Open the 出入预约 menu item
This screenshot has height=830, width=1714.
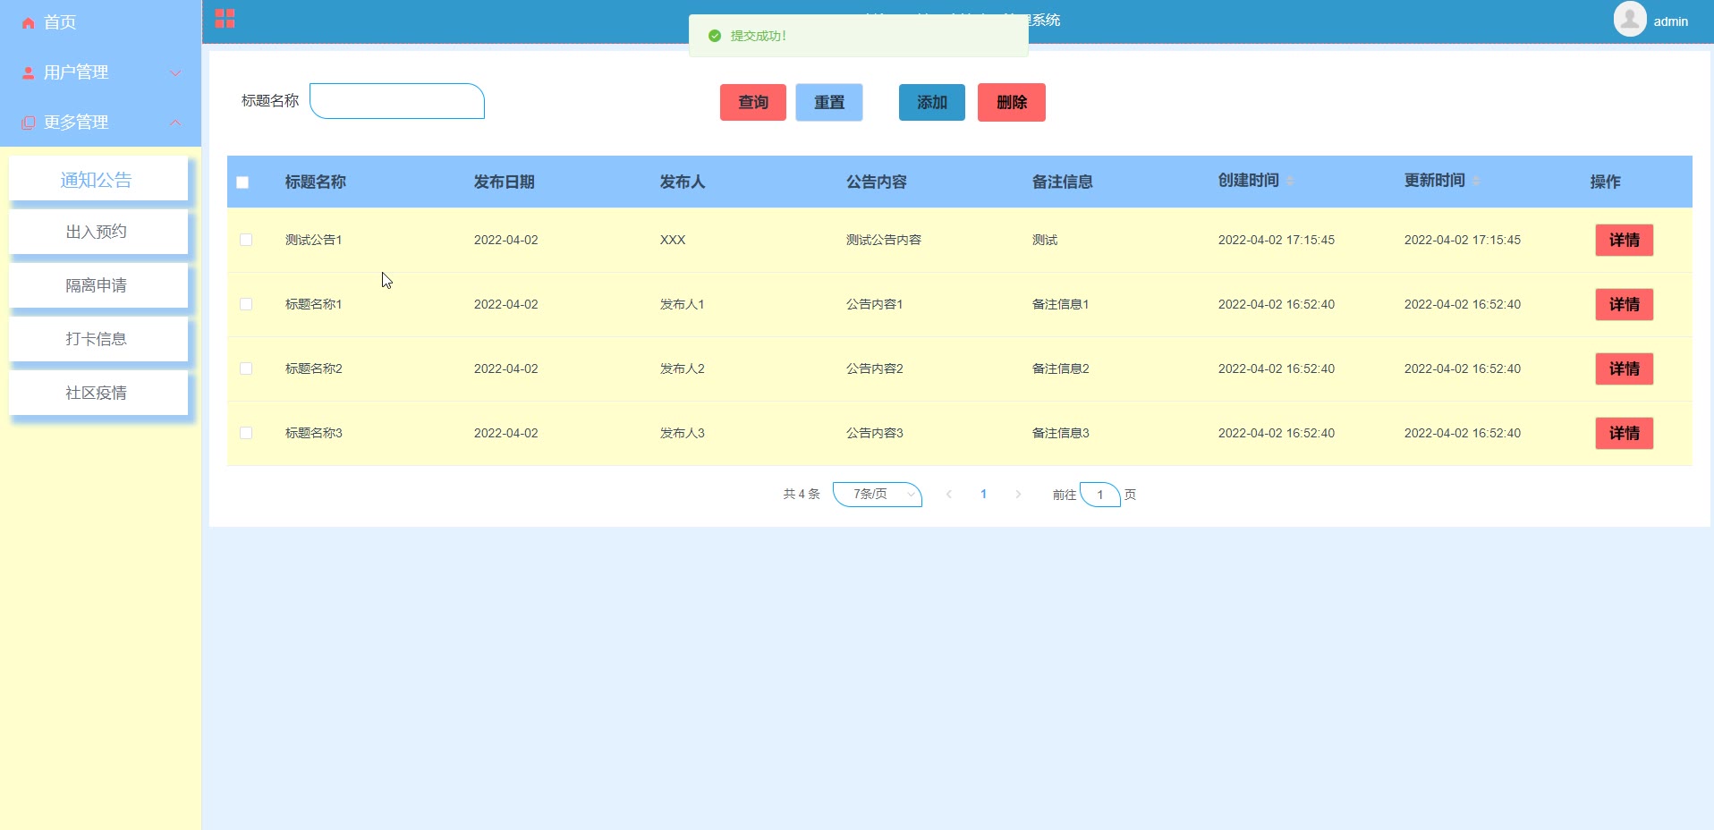tap(97, 233)
